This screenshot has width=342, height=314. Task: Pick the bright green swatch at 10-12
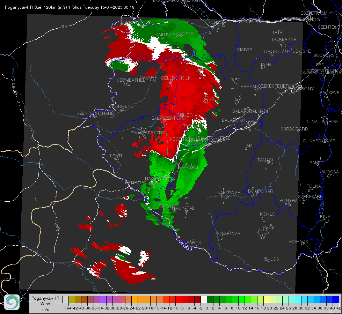[241, 299]
